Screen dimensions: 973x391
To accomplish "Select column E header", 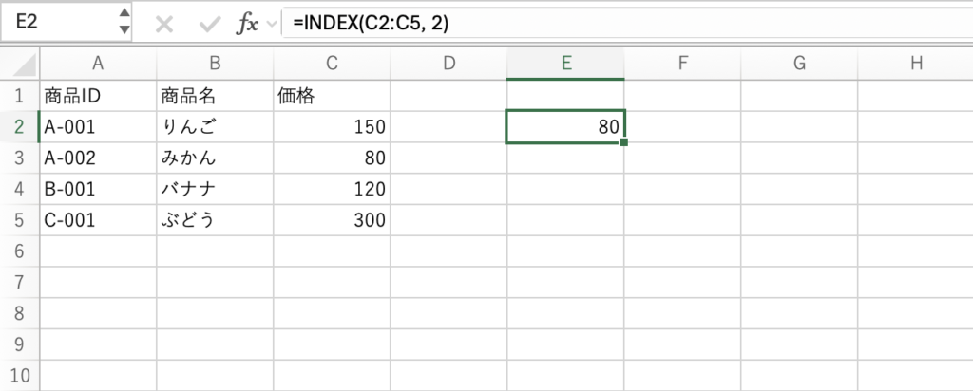I will point(565,64).
